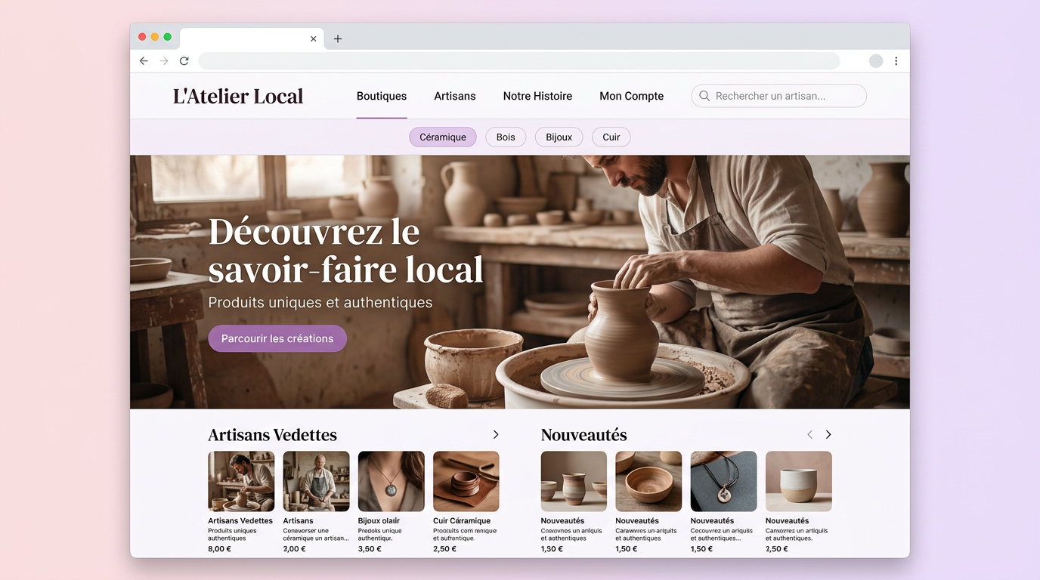Click the browser address bar
The width and height of the screenshot is (1040, 580).
pos(519,61)
